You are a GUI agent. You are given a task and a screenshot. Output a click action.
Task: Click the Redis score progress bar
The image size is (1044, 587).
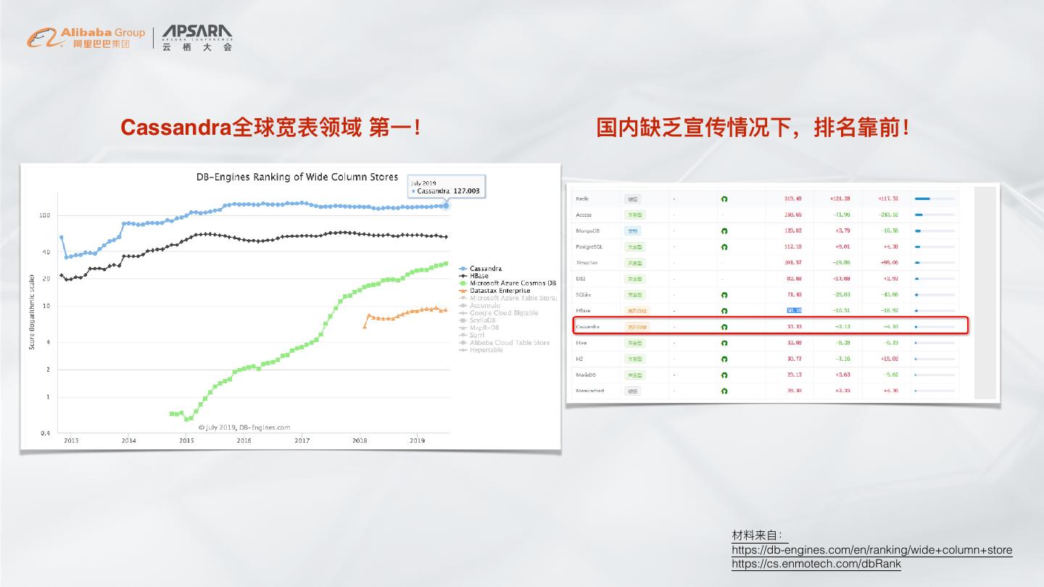tap(935, 199)
